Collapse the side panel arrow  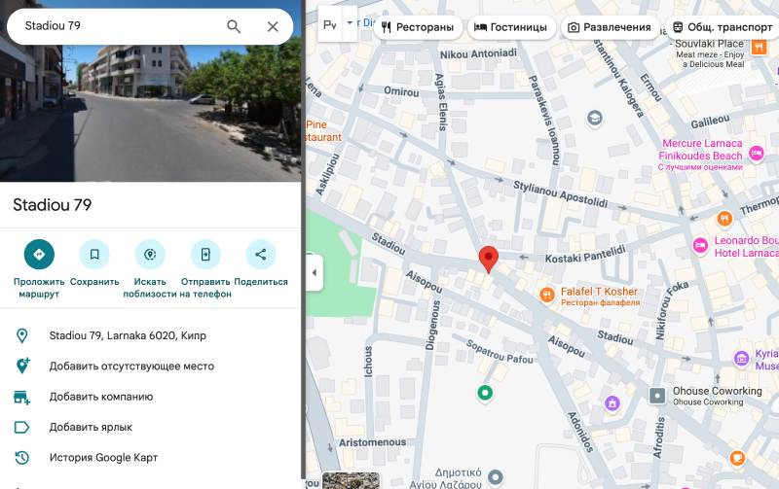coord(314,273)
